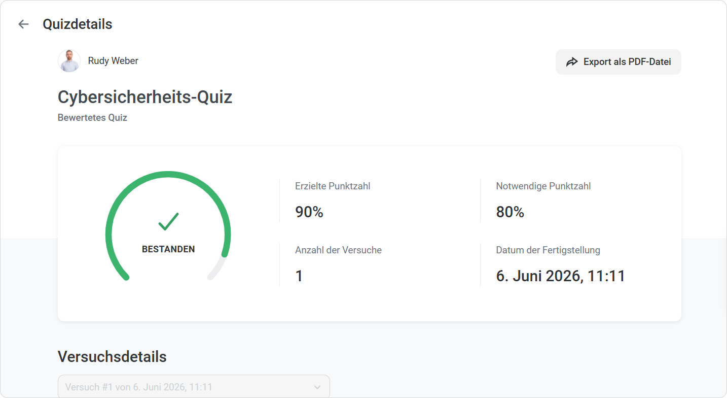This screenshot has height=398, width=727.
Task: Click the Versuchsdetails section heading
Action: (112, 357)
